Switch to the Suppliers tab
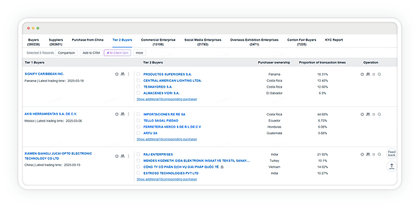 [56, 42]
